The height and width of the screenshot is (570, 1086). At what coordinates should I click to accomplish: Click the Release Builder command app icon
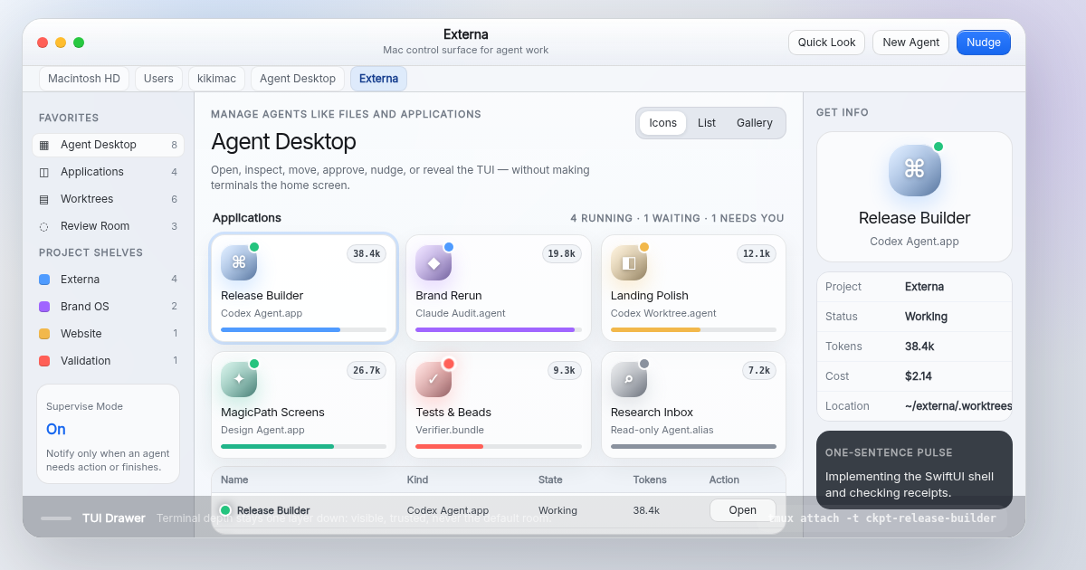tap(239, 262)
